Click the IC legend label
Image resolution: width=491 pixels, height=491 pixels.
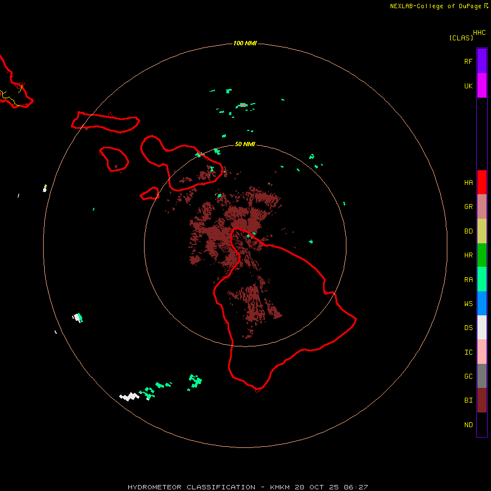[468, 352]
